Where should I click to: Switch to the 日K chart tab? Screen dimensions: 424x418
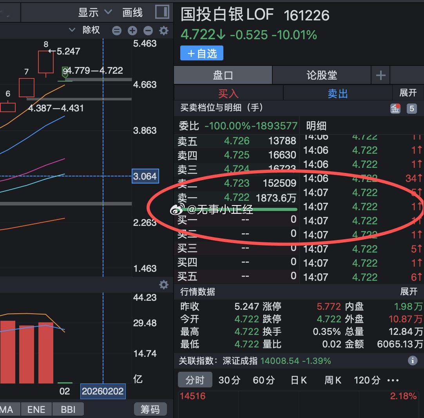point(299,380)
